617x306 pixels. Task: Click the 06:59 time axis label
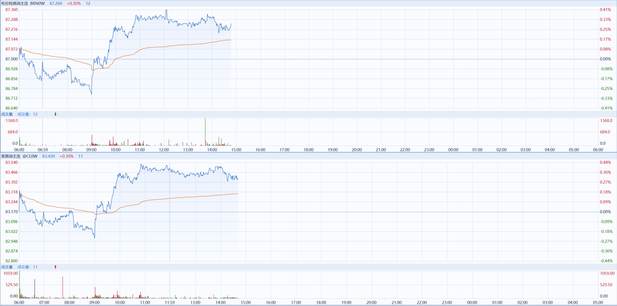click(43, 150)
